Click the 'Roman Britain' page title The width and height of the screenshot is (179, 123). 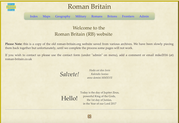89,6
